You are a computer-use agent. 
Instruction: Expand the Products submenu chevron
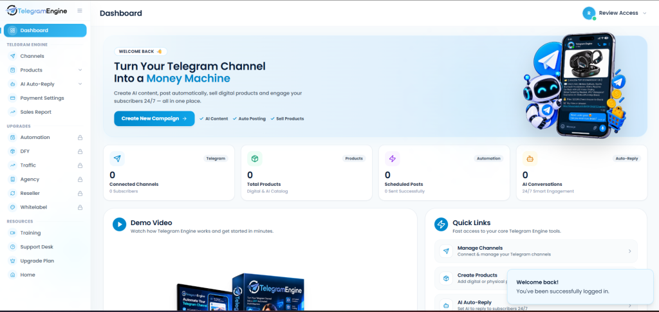click(x=80, y=70)
